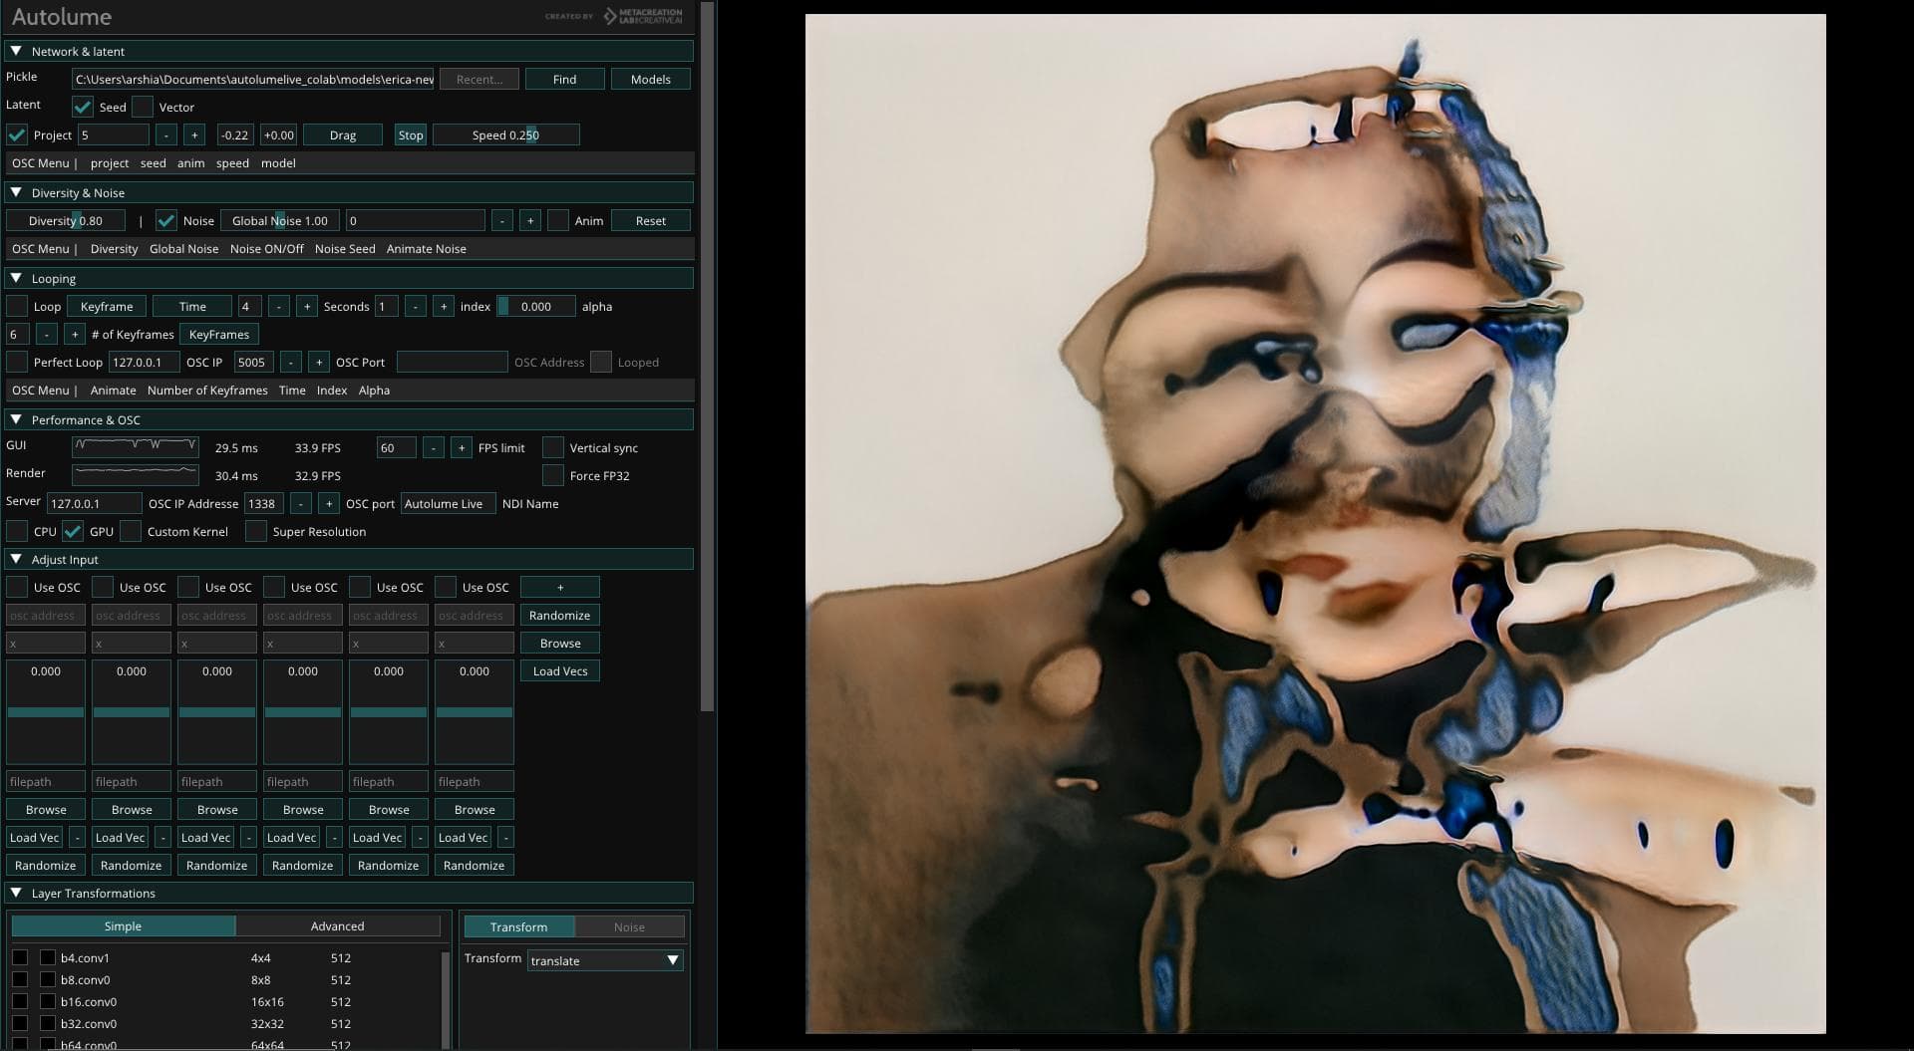This screenshot has height=1051, width=1914.
Task: Collapse the Performance & OSC section
Action: (x=16, y=419)
